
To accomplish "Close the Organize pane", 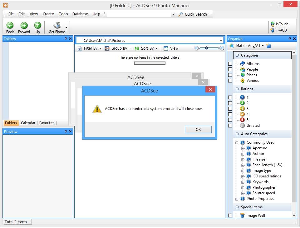I will 294,39.
